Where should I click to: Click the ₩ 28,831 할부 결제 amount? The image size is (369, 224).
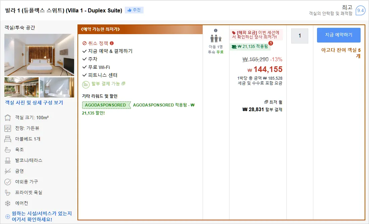pyautogui.click(x=262, y=109)
